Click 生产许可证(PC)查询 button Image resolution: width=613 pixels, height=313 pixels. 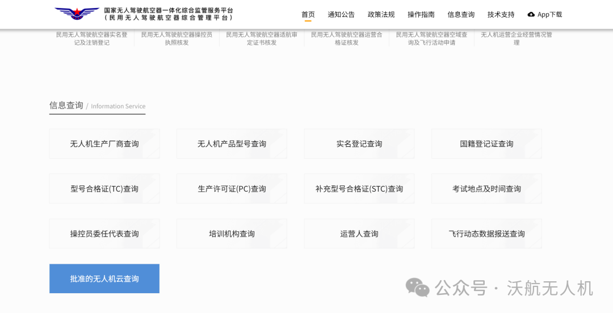(x=232, y=189)
